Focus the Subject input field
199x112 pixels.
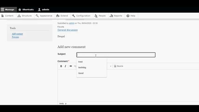(116, 55)
